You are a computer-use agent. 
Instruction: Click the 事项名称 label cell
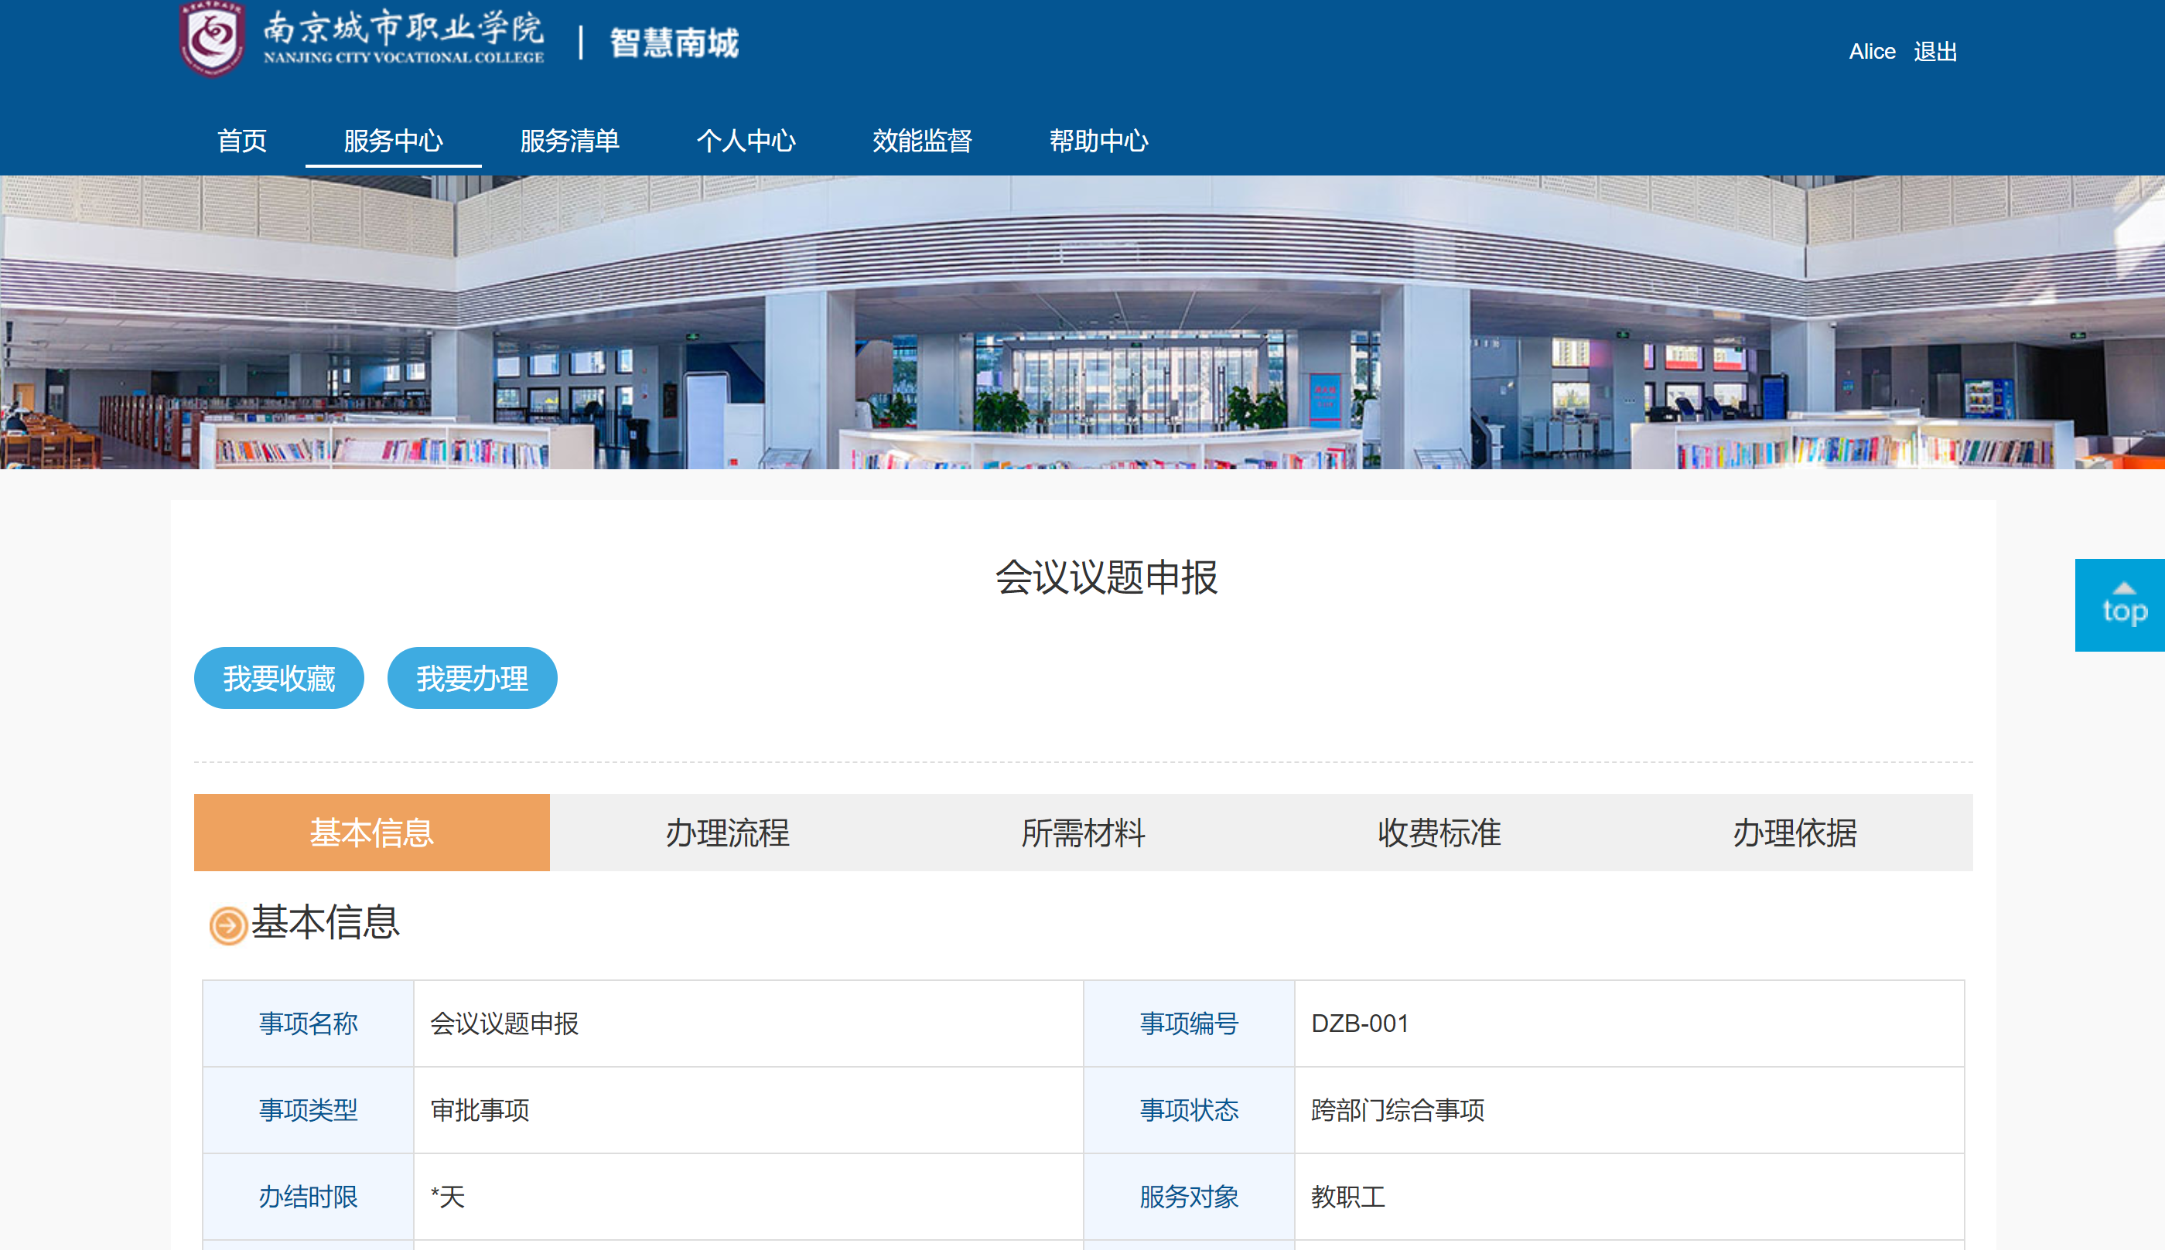pyautogui.click(x=309, y=1024)
